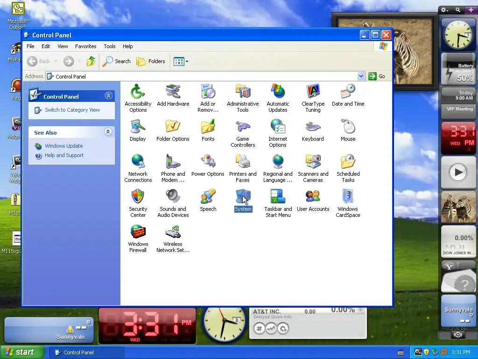The image size is (478, 359).
Task: Click the play button widget in sidebar
Action: click(458, 172)
